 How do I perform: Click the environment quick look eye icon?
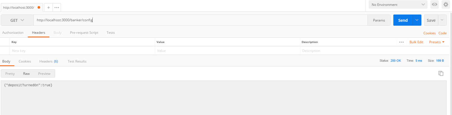coord(435,4)
